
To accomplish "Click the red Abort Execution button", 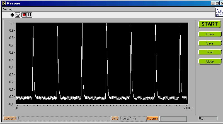I will point(24,15).
